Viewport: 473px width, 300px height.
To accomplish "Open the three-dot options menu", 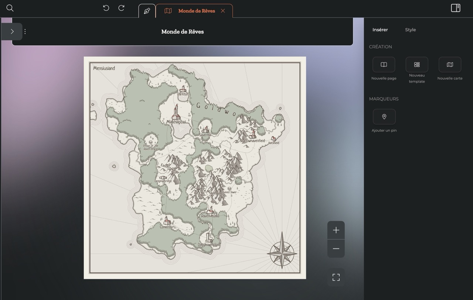I will click(25, 32).
